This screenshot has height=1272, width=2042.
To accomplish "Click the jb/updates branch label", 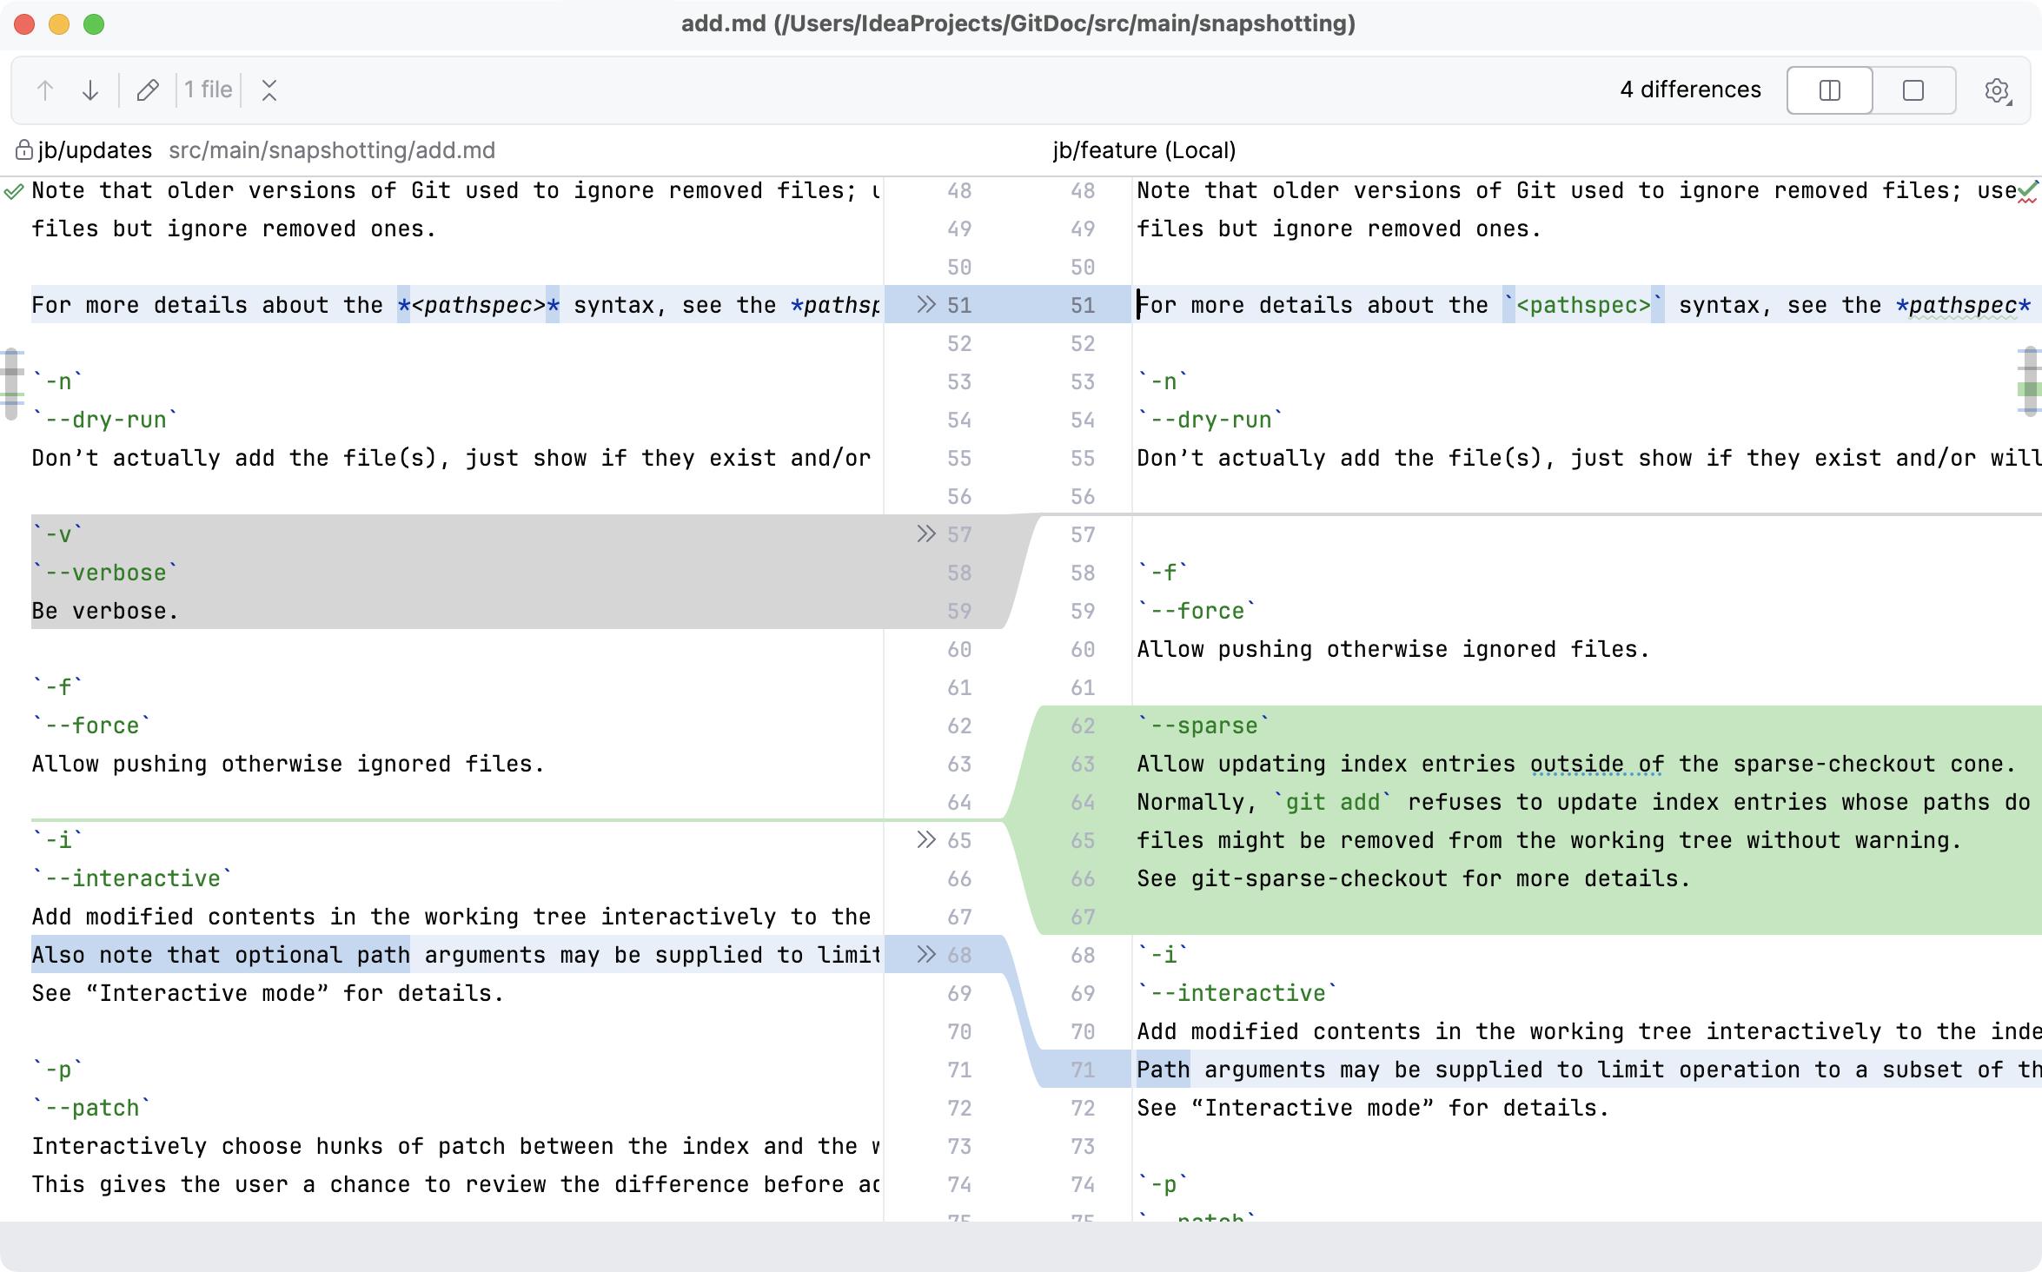I will tap(95, 150).
